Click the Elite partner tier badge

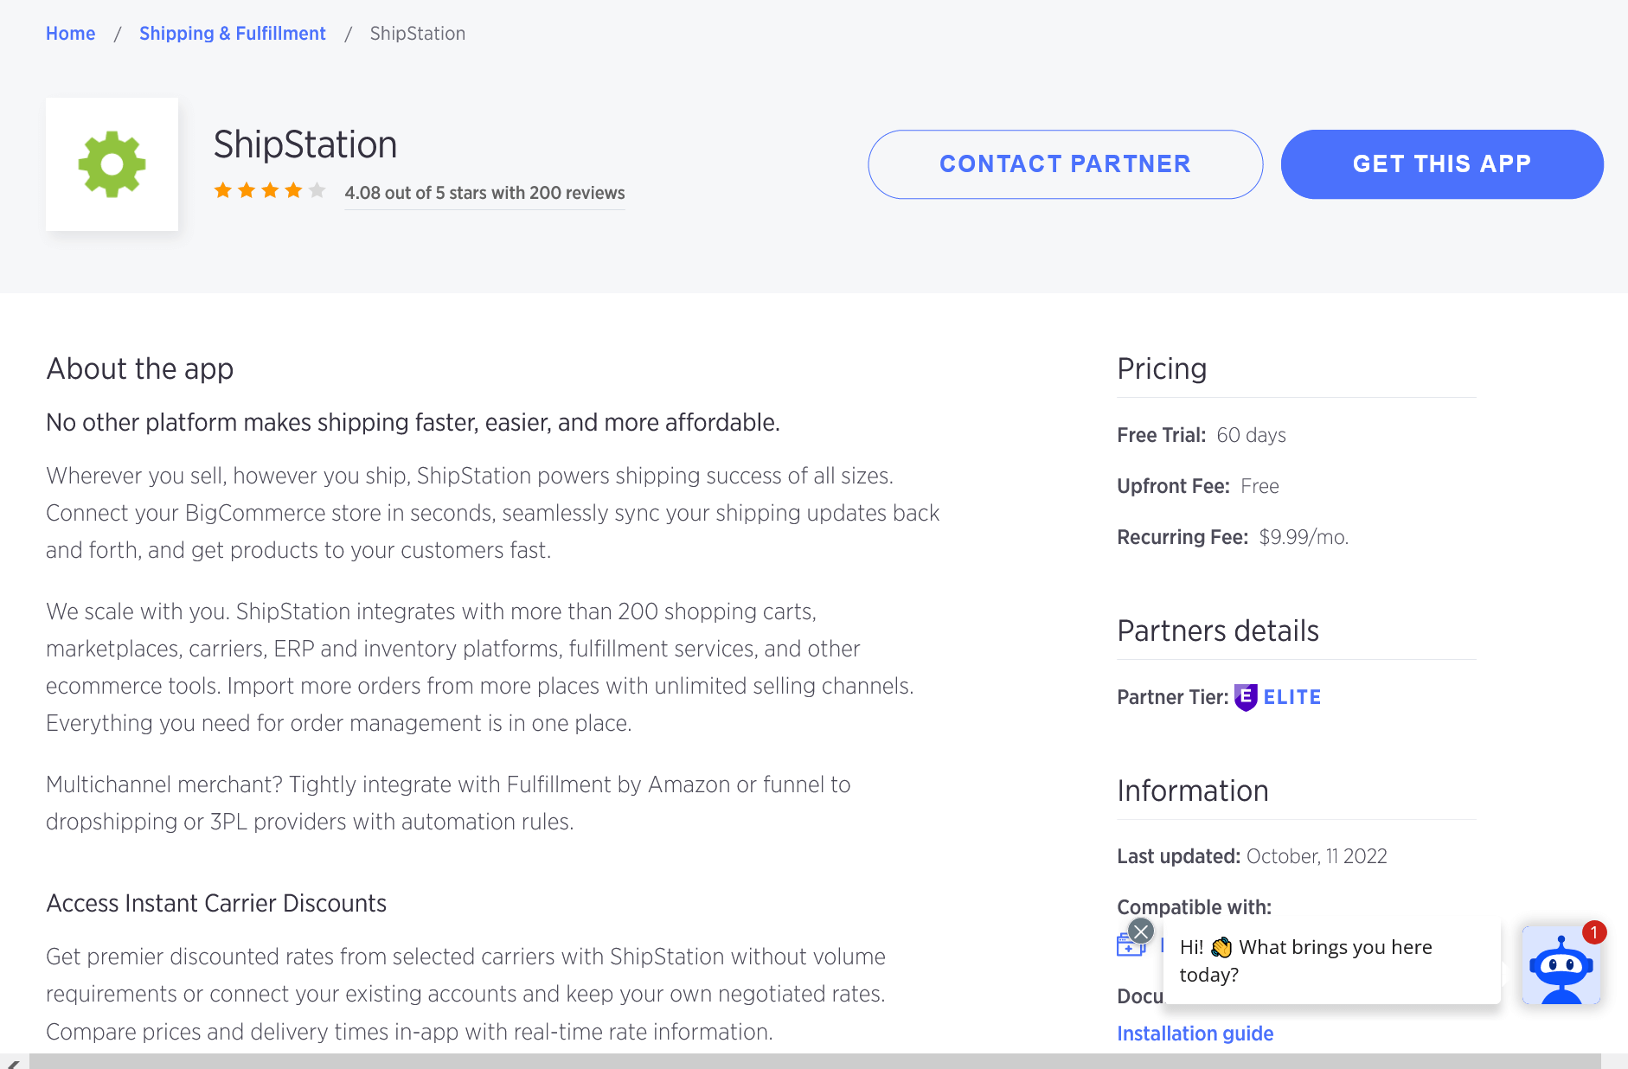(x=1246, y=697)
